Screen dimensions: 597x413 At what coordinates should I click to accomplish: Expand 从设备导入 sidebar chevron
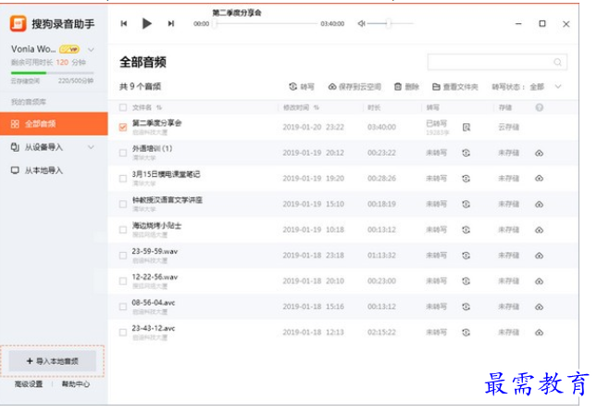[x=91, y=147]
